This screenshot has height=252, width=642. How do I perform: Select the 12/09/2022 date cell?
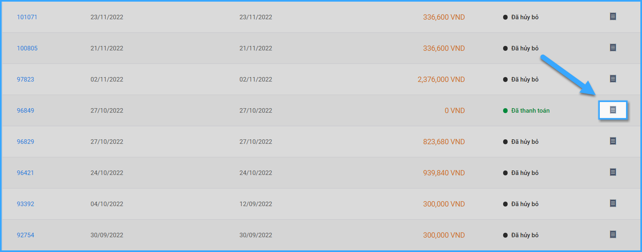256,204
